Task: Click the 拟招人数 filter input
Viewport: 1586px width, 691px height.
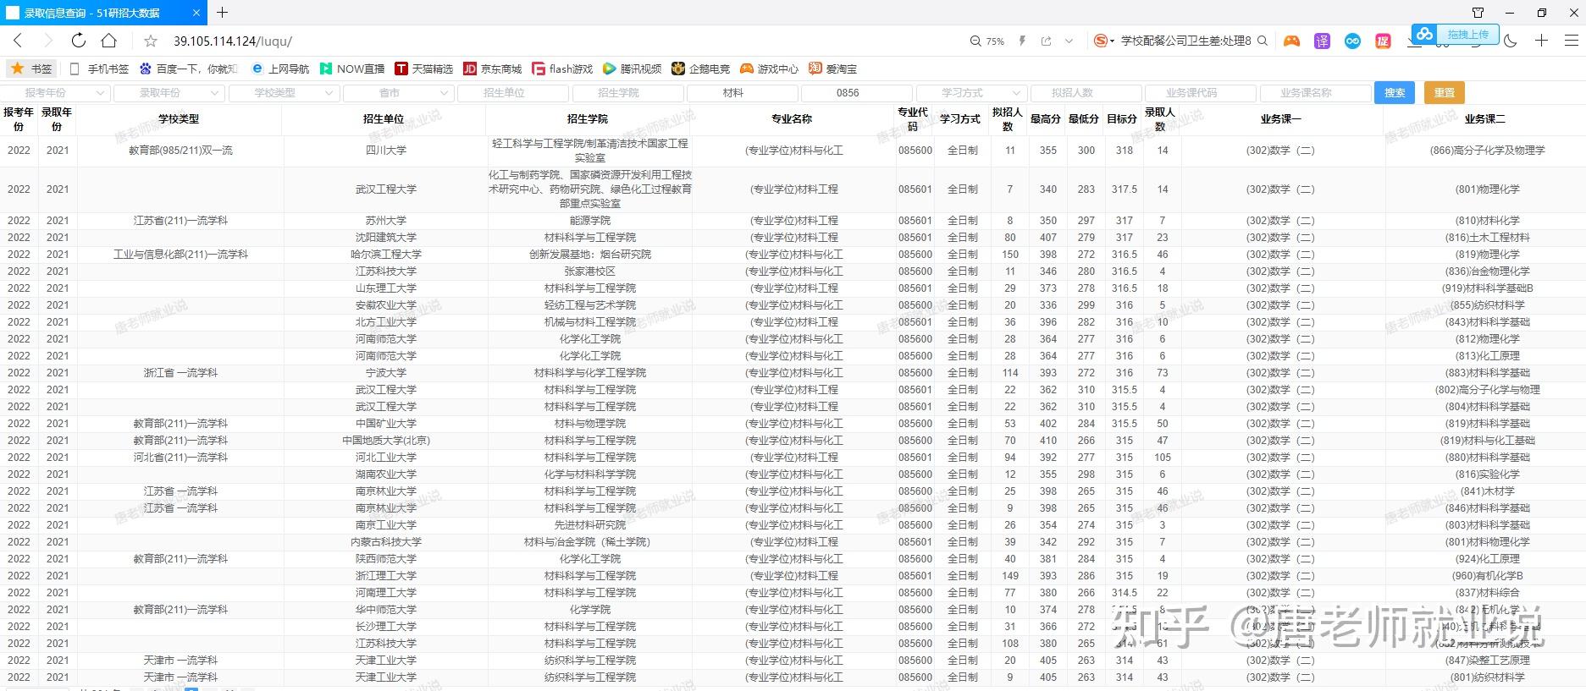Action: 1086,93
